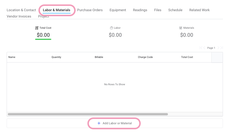Open the Files tab

pos(158,10)
